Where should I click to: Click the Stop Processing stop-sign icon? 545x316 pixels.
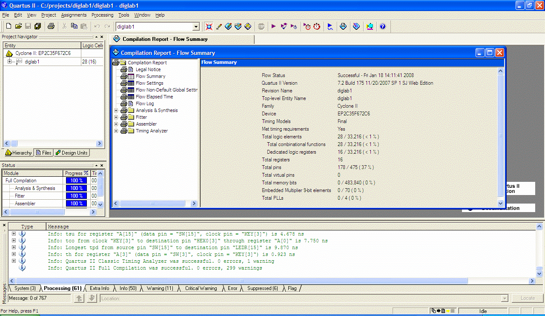tap(261, 26)
